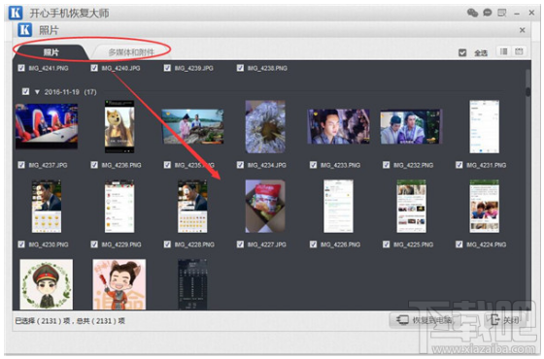Open the chat bubble feedback icon
This screenshot has height=359, width=544.
(x=488, y=13)
